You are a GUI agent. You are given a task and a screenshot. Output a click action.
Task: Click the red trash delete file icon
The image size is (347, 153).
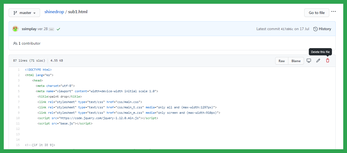(328, 61)
